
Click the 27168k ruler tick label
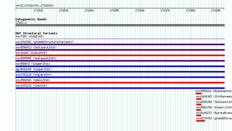pos(191,10)
